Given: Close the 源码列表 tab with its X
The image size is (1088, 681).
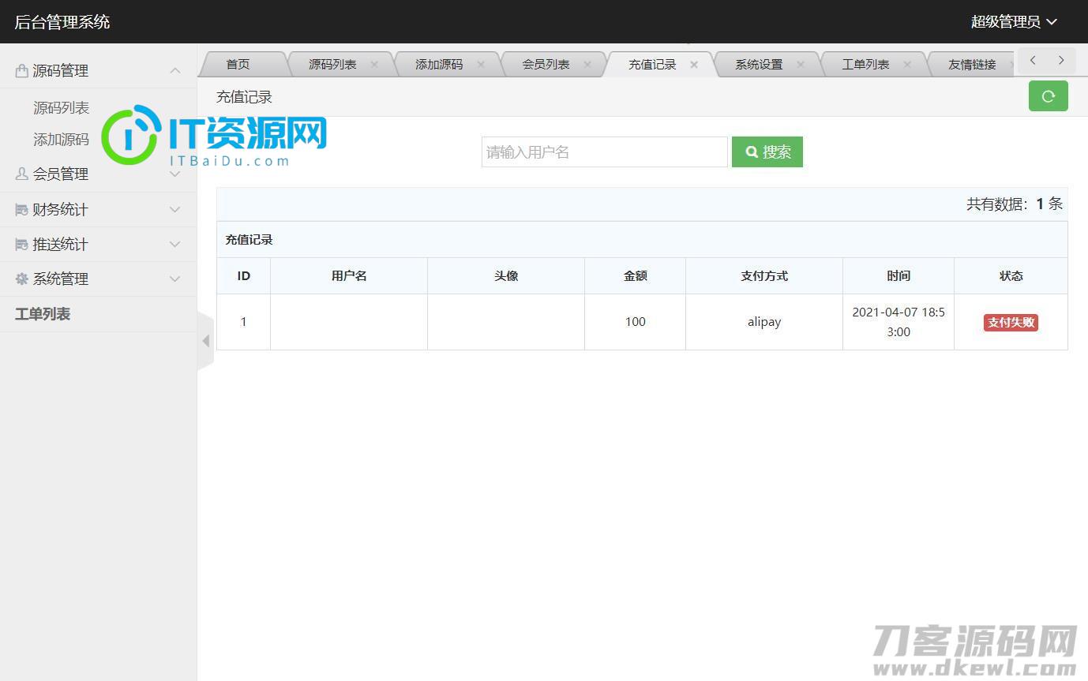Looking at the screenshot, I should coord(374,65).
